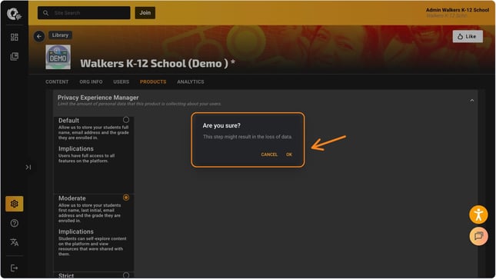This screenshot has height=279, width=496.
Task: Click the DEMO organization thumbnail
Action: coord(58,57)
